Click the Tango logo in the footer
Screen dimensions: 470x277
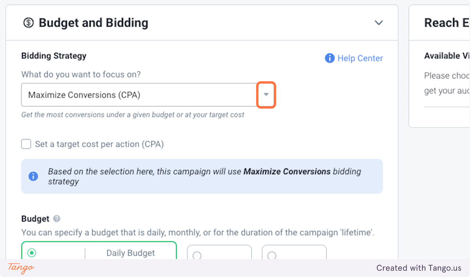[x=21, y=268]
